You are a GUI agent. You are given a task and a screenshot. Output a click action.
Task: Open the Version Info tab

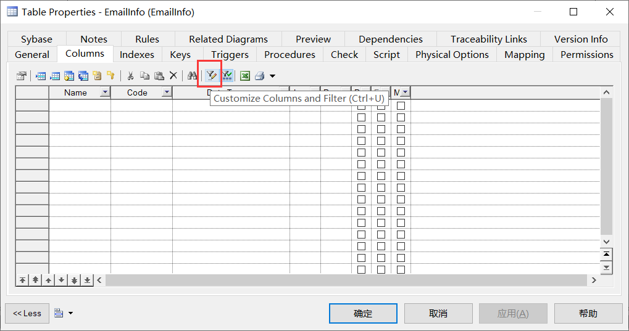coord(581,39)
